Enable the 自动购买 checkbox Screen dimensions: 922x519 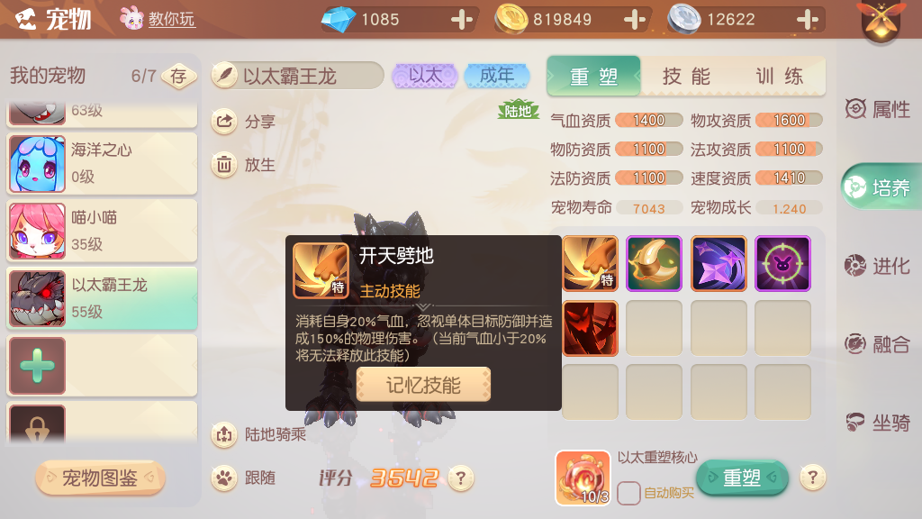(x=628, y=493)
